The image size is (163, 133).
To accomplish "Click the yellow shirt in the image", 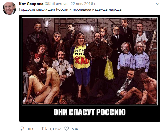I will point(81,57).
